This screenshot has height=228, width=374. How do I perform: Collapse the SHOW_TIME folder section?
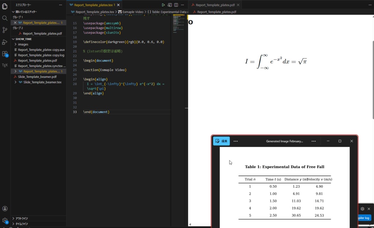(14, 39)
